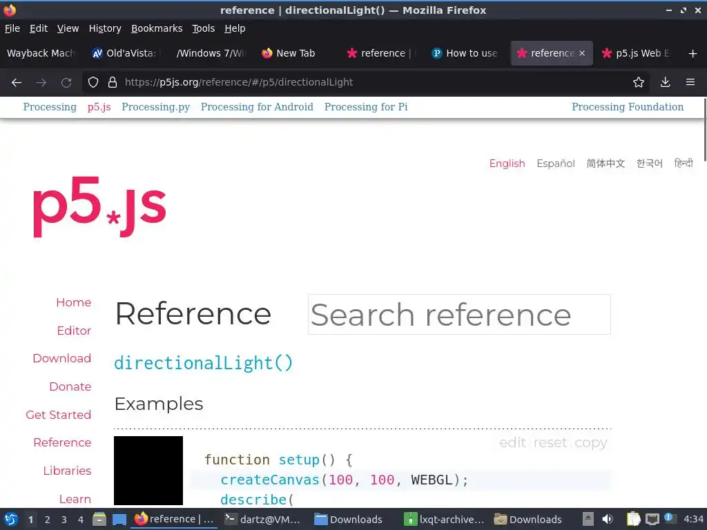Open a new browser tab
The image size is (707, 530).
[693, 54]
